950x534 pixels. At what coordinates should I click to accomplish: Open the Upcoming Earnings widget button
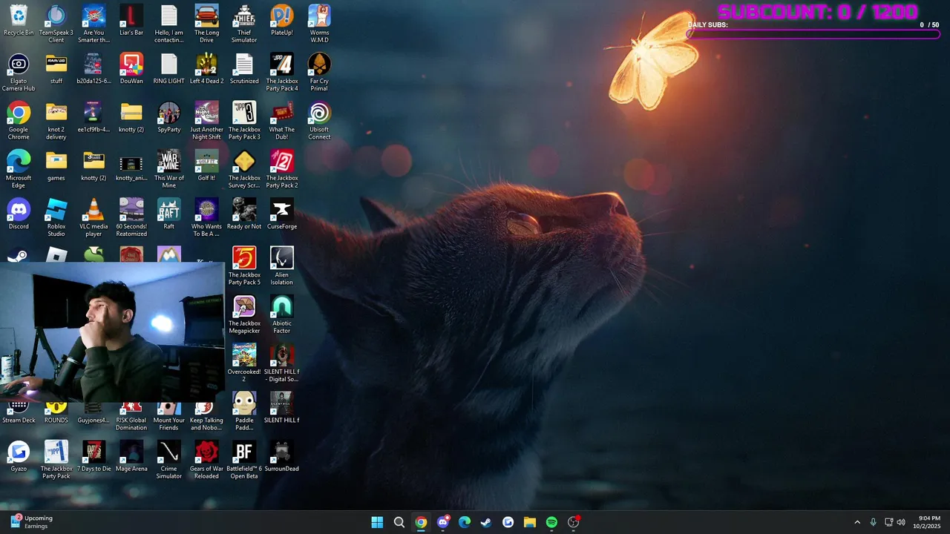coord(33,522)
